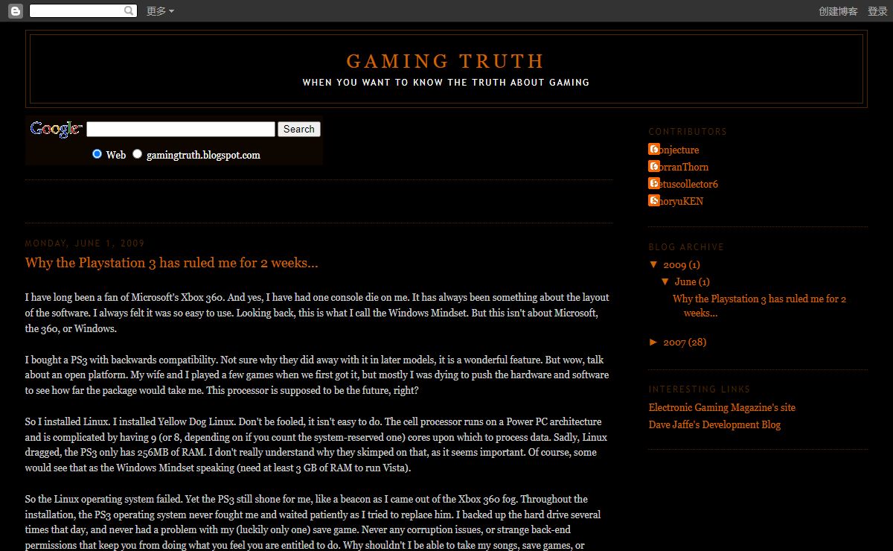The image size is (893, 551).
Task: Expand the 2007 archive triangle
Action: coord(653,342)
